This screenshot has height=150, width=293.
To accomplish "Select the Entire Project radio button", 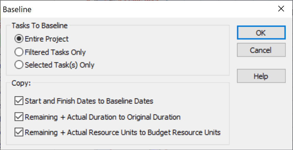I will 19,39.
